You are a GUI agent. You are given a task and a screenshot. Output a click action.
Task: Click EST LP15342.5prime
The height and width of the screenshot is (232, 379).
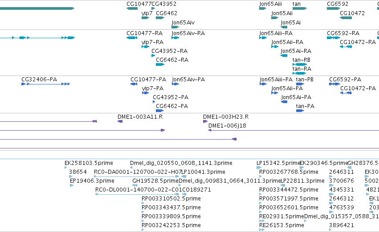[x=278, y=163]
